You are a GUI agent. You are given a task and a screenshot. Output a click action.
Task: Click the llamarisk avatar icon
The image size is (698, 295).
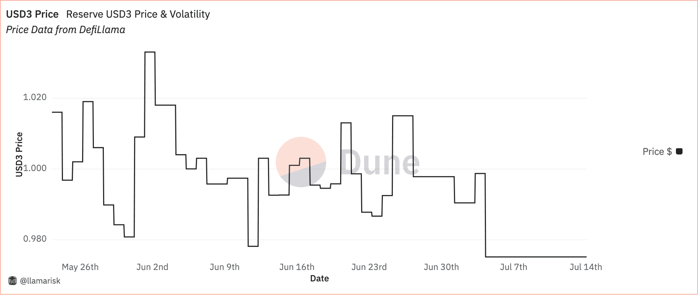tap(13, 281)
